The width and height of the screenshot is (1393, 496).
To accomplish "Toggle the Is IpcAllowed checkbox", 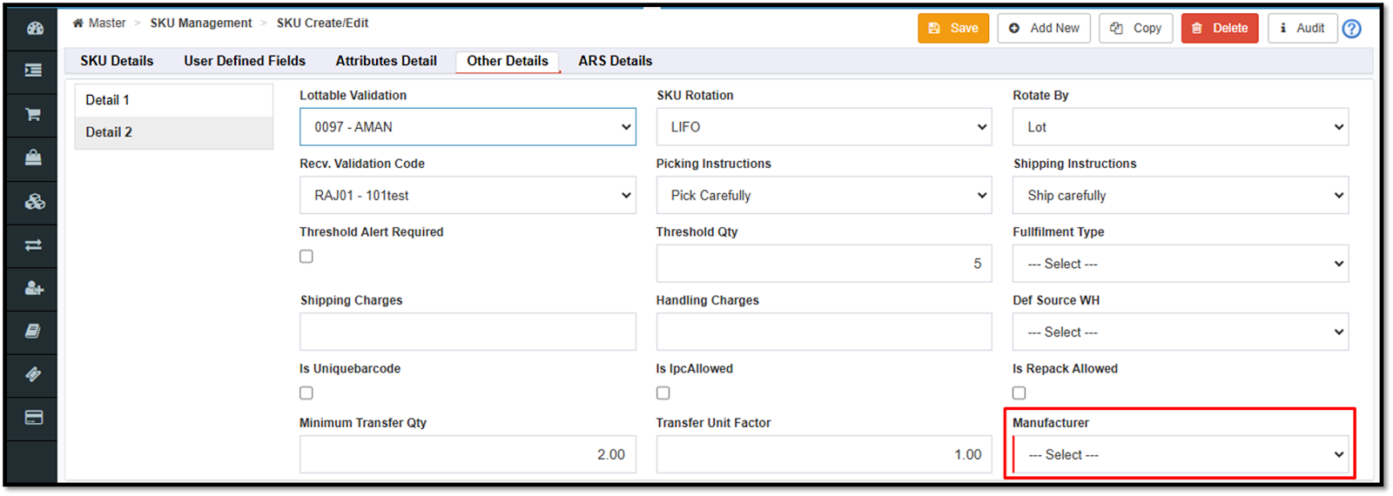I will tap(663, 393).
